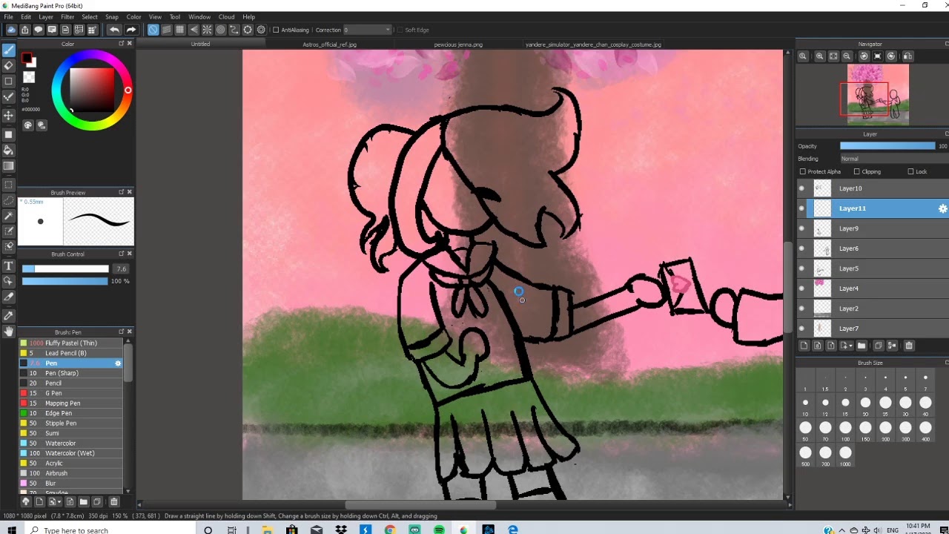Click the rotate-left icon in Navigator
This screenshot has height=534, width=949.
click(864, 56)
